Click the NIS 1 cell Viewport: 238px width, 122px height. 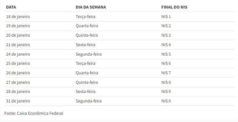click(x=166, y=16)
